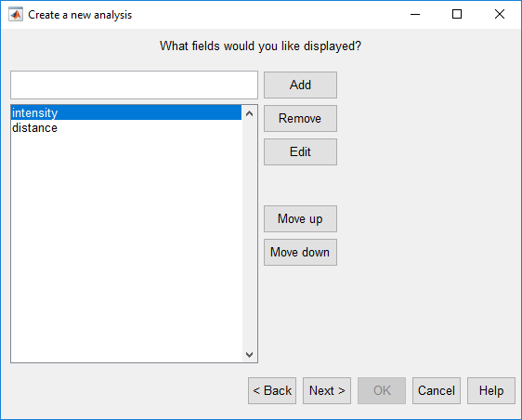This screenshot has width=522, height=420.
Task: Minimize the Create a new analysis window
Action: (x=415, y=14)
